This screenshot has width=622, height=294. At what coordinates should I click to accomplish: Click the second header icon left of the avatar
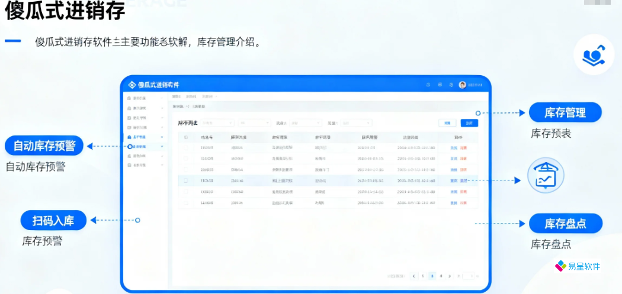[x=440, y=85]
